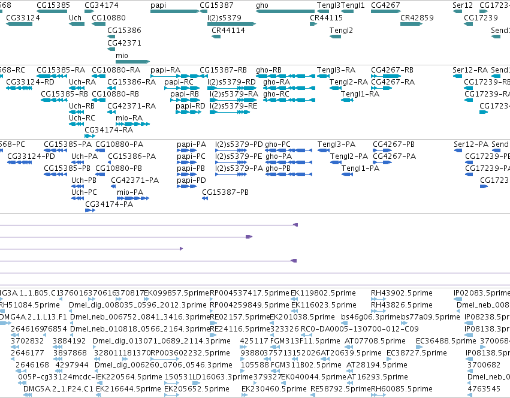Image resolution: width=510 pixels, height=398 pixels.
Task: Click the Tengl3-PA protein label
Action: pyautogui.click(x=337, y=144)
